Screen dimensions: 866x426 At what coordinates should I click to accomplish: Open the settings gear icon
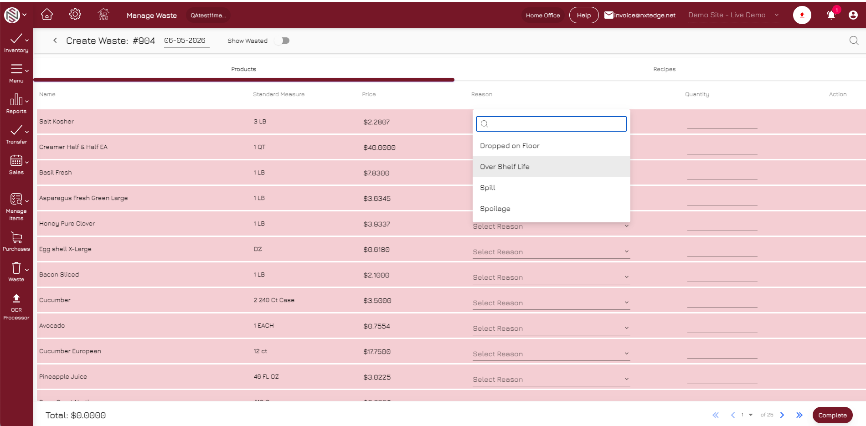click(75, 15)
